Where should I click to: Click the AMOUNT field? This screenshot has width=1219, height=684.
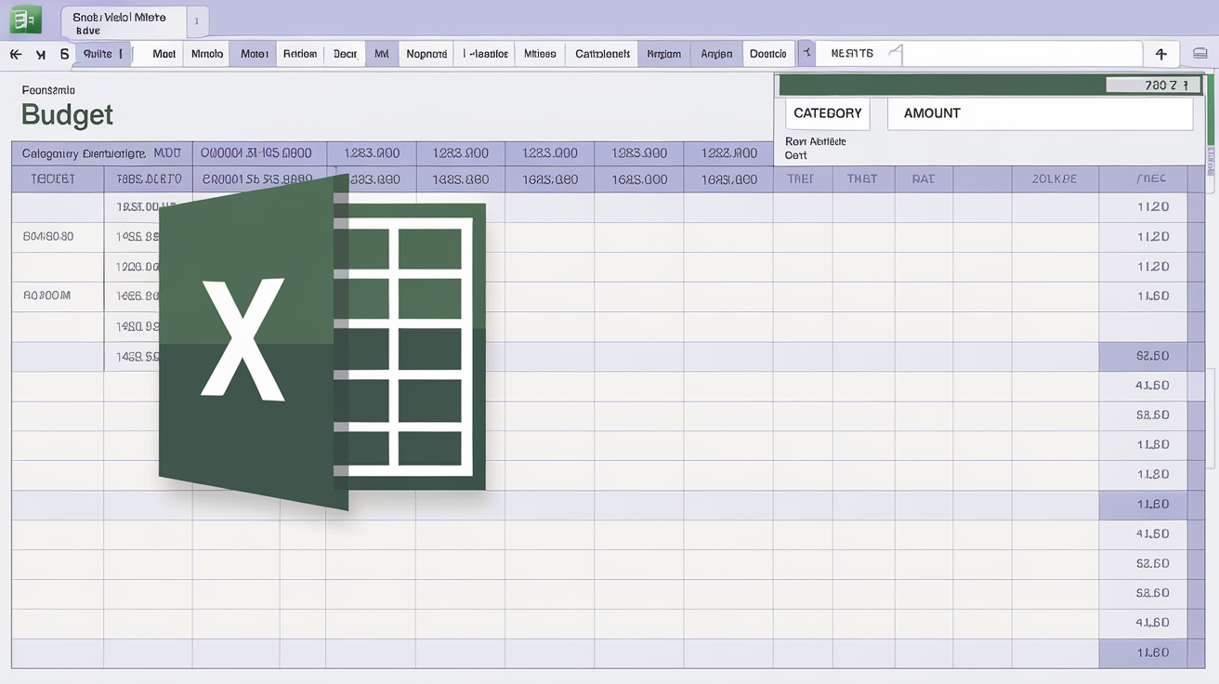tap(1040, 113)
